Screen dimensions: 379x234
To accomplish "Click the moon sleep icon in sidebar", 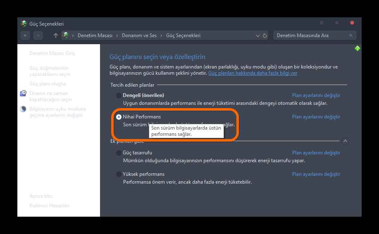I will (23, 109).
